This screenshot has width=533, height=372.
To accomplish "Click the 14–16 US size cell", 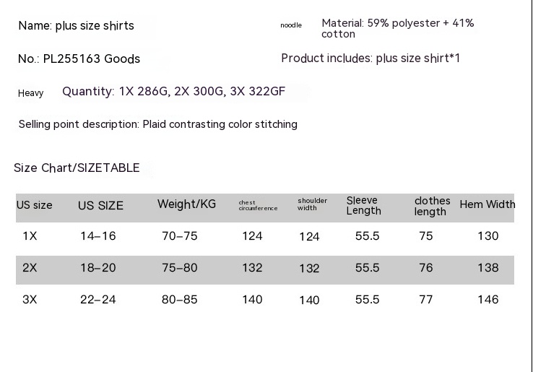I will point(98,235).
